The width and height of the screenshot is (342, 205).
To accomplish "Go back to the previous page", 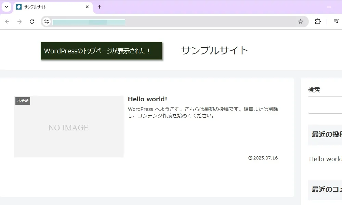I will [x=7, y=22].
